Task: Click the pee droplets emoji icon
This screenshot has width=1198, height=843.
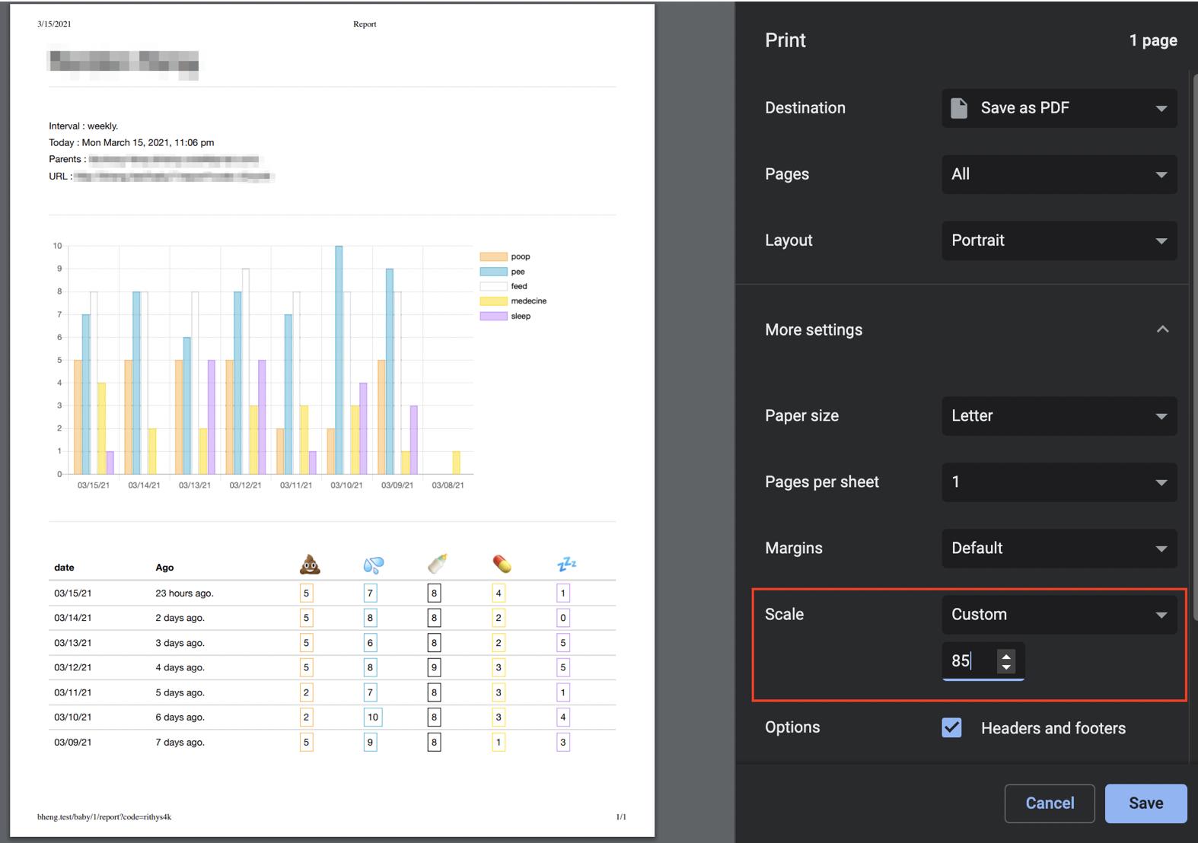Action: point(374,565)
